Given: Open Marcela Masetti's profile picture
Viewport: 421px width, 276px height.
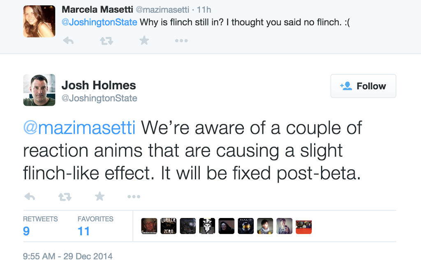Looking at the screenshot, I should 39,21.
